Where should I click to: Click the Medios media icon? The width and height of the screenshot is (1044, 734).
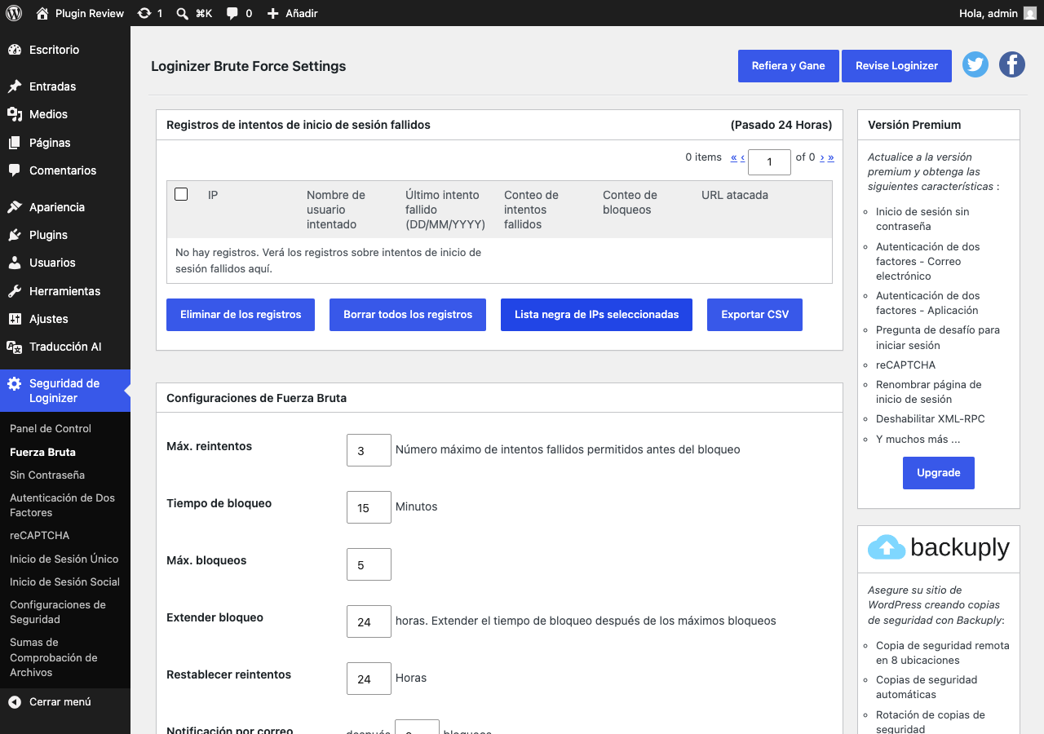(15, 114)
